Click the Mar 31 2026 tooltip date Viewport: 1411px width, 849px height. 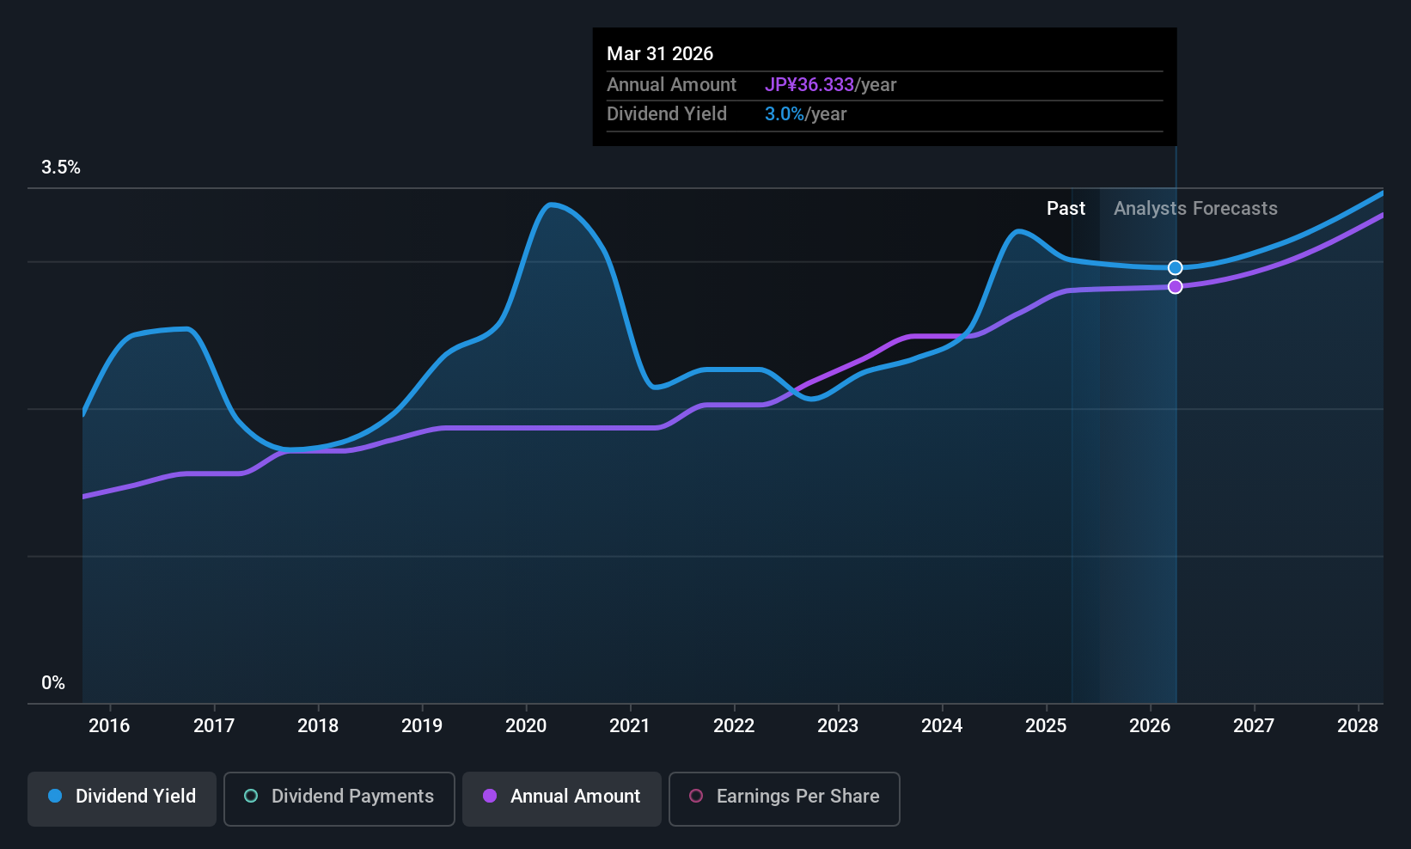point(660,53)
